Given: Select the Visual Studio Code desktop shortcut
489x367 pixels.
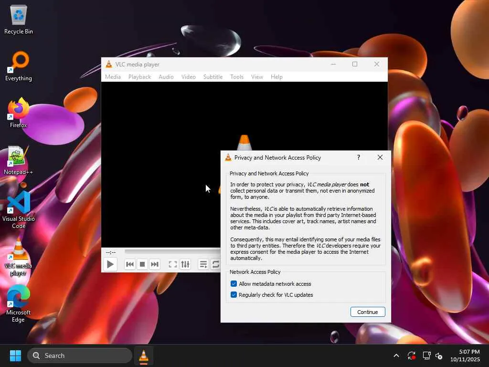Looking at the screenshot, I should [x=19, y=210].
